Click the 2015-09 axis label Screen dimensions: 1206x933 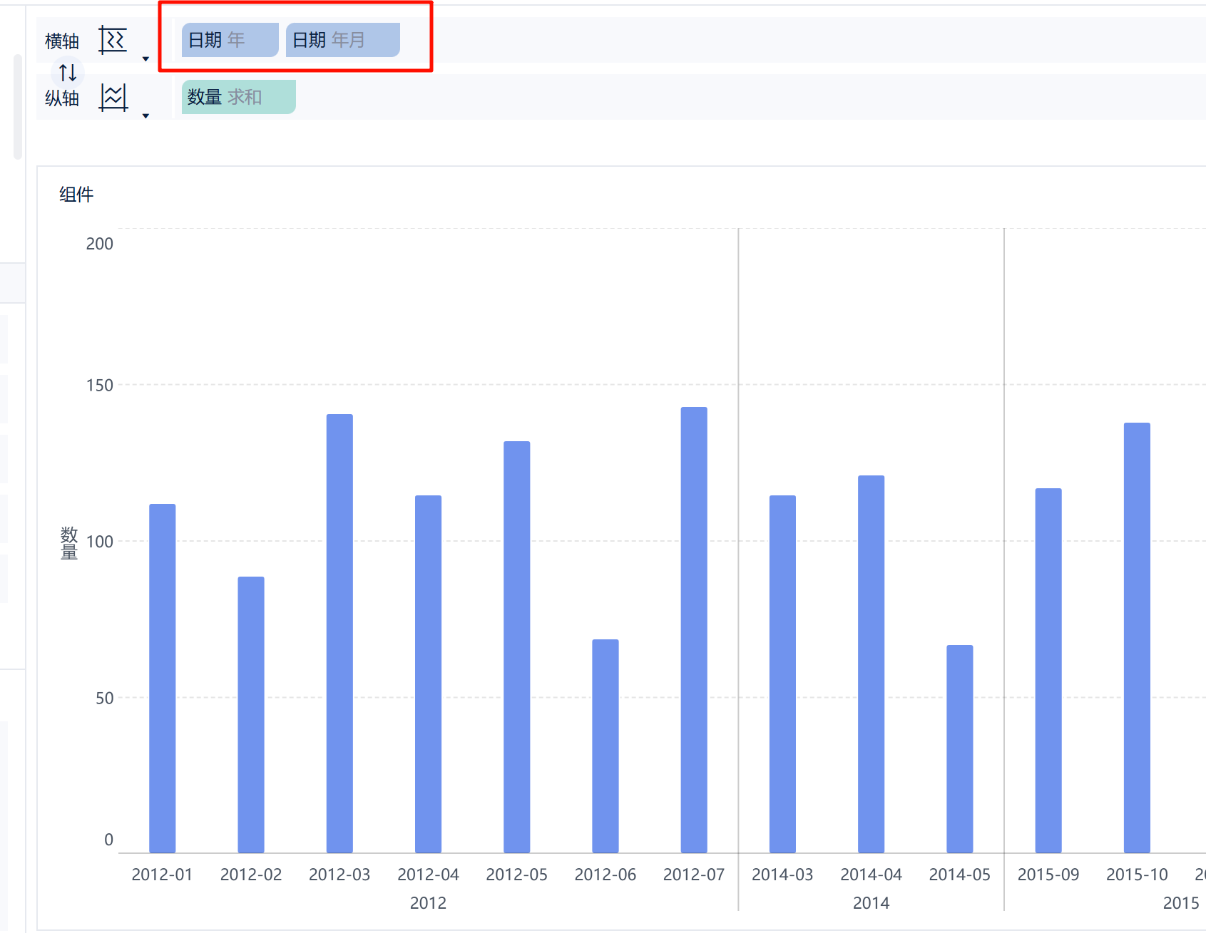pos(1048,875)
